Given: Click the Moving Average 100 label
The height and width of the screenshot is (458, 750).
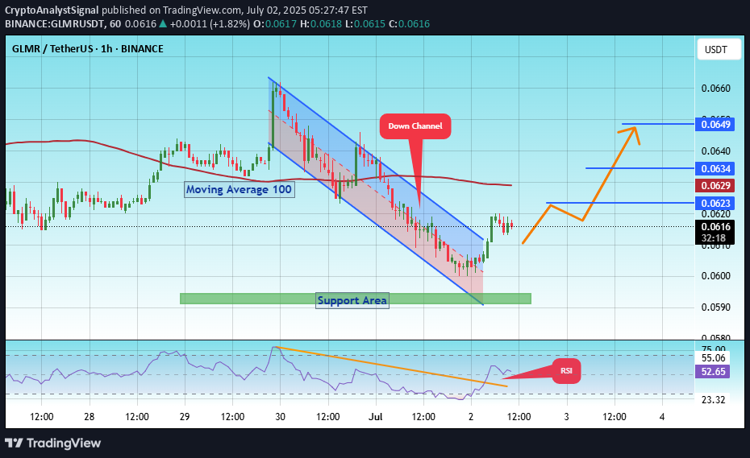Looking at the screenshot, I should [x=240, y=190].
